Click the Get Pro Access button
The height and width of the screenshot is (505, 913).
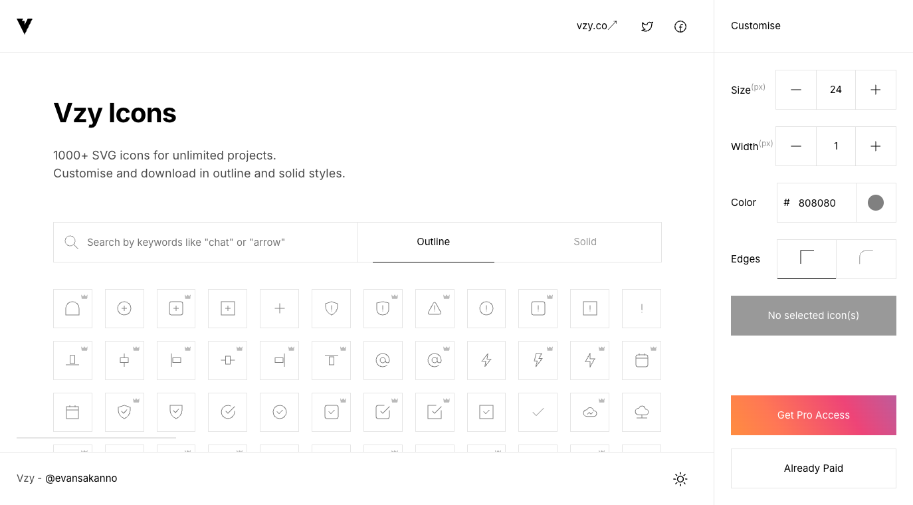coord(813,415)
